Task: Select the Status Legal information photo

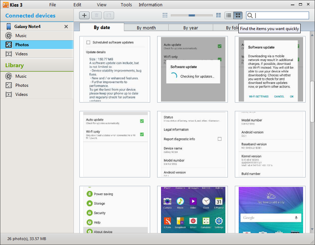Action: 192,144
